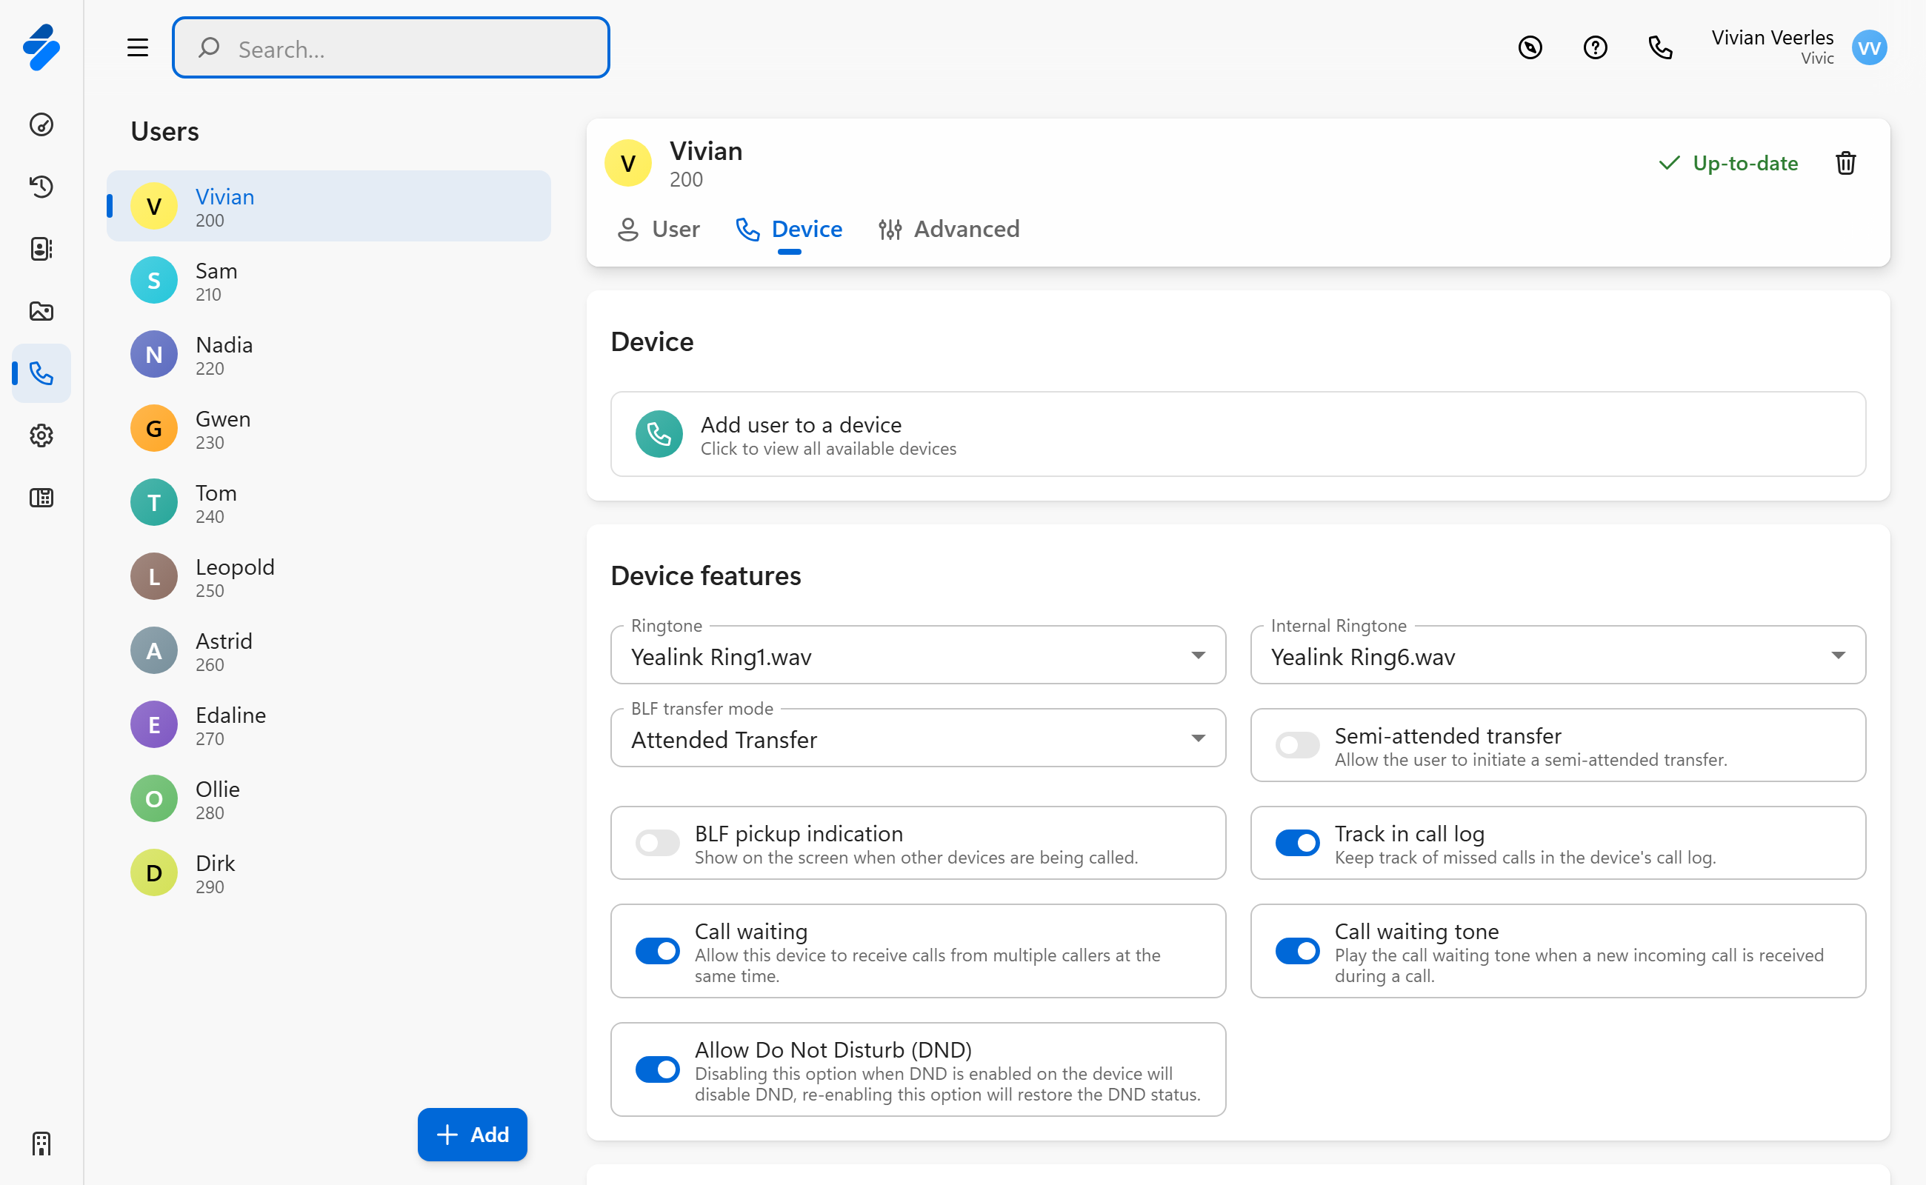This screenshot has height=1185, width=1926.
Task: Disable Track in call log toggle
Action: [x=1297, y=844]
